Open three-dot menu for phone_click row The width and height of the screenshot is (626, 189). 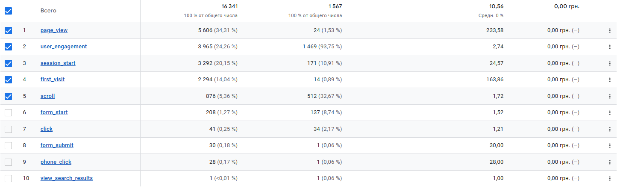610,162
